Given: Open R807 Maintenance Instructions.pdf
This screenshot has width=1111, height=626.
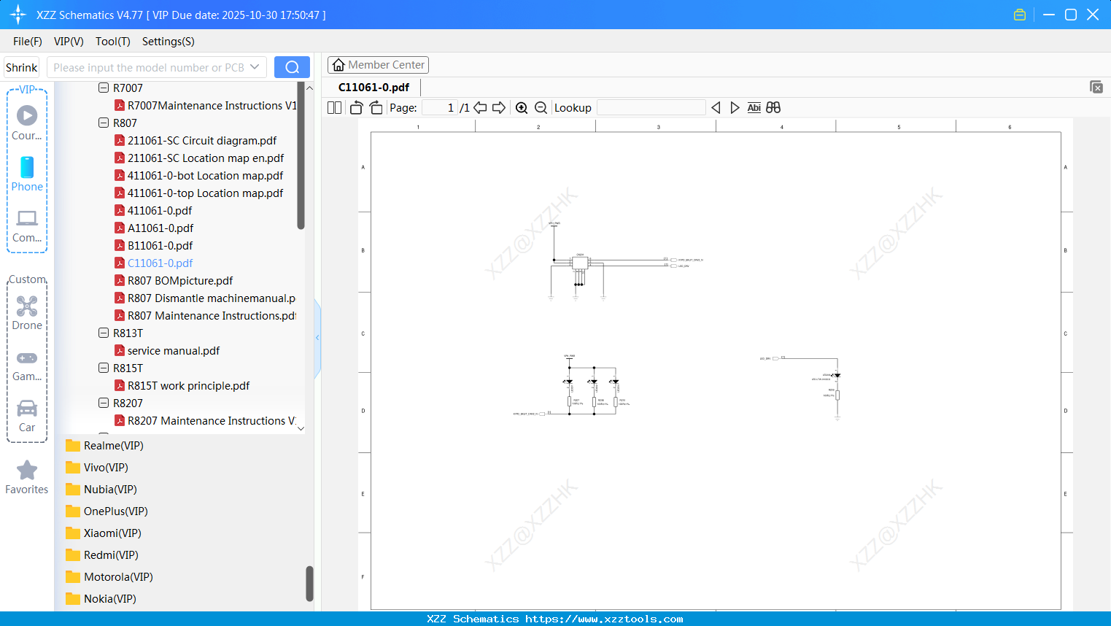Looking at the screenshot, I should (x=212, y=315).
